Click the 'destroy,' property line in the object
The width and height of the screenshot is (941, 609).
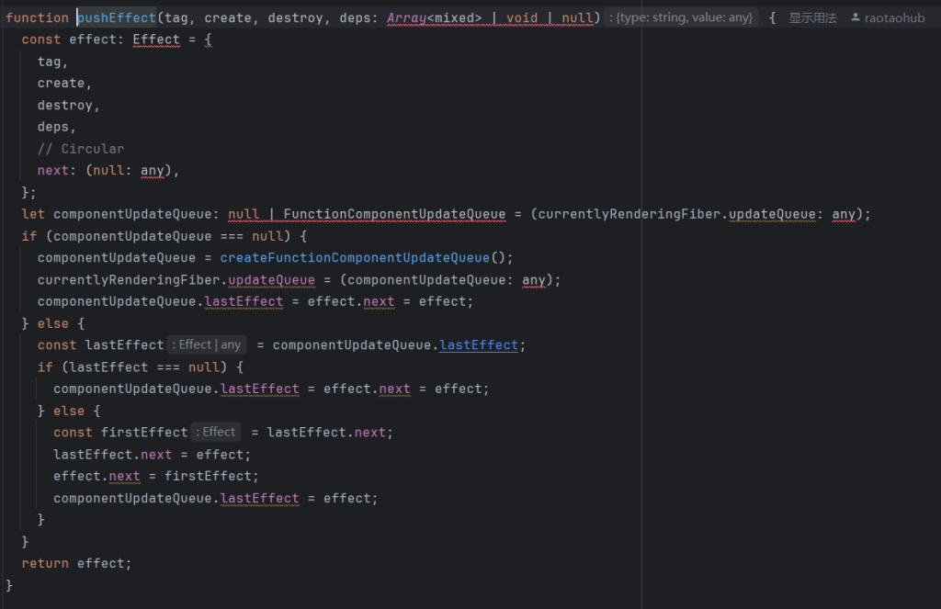click(x=68, y=105)
